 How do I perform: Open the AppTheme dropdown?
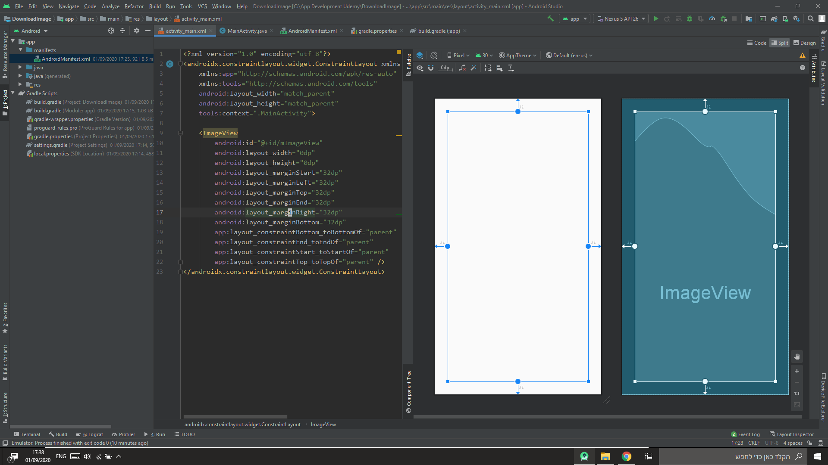[x=517, y=55]
